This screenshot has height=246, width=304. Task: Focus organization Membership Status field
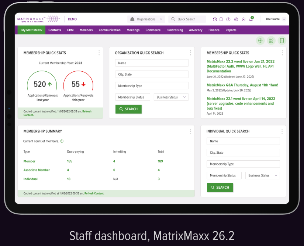tap(133, 97)
